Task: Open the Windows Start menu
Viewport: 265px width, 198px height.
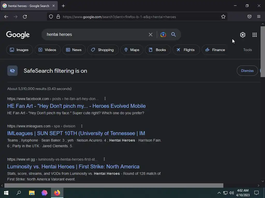Action: click(x=6, y=193)
